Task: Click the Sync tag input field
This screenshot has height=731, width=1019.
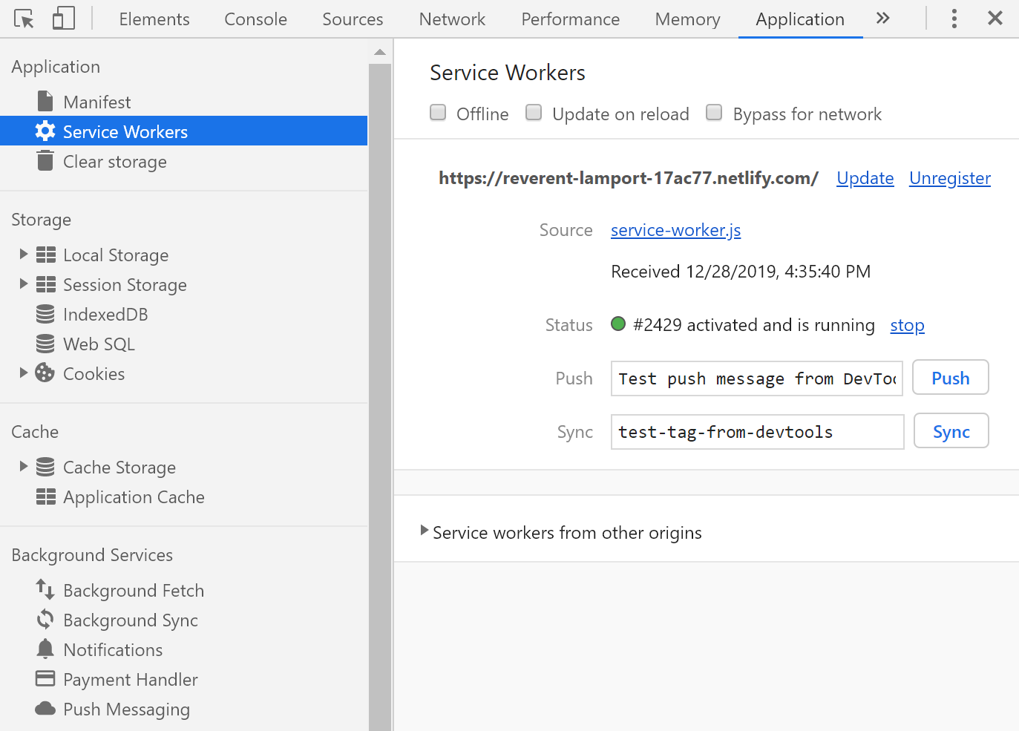Action: click(x=756, y=432)
